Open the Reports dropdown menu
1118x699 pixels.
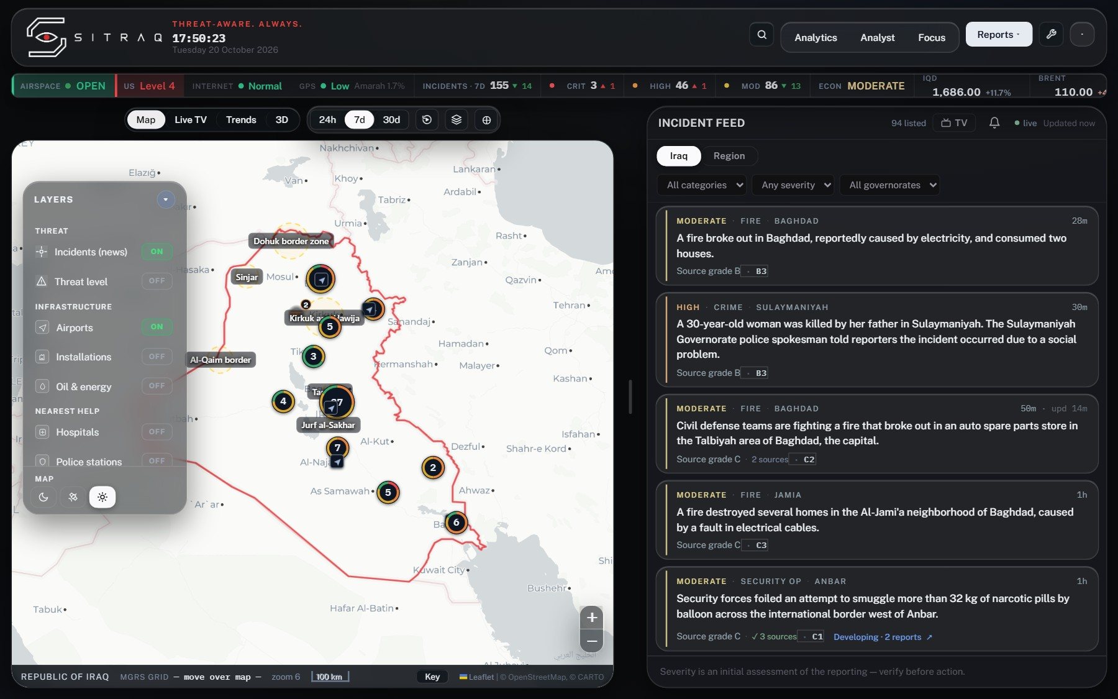(x=999, y=35)
